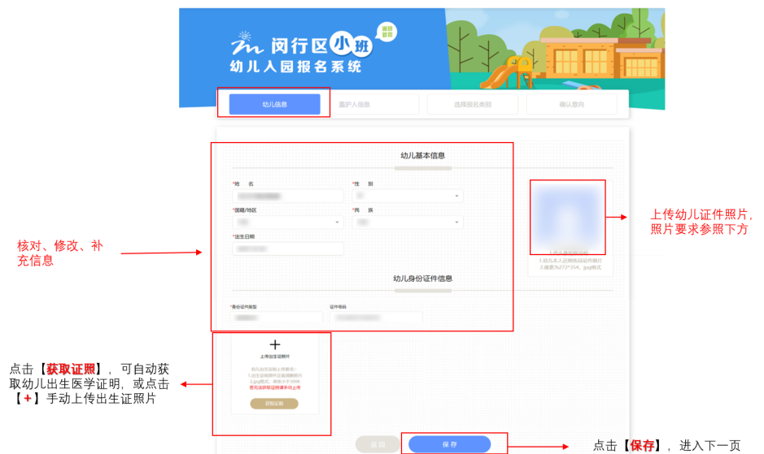Open the 性别 dropdown
This screenshot has width=764, height=454.
point(408,196)
